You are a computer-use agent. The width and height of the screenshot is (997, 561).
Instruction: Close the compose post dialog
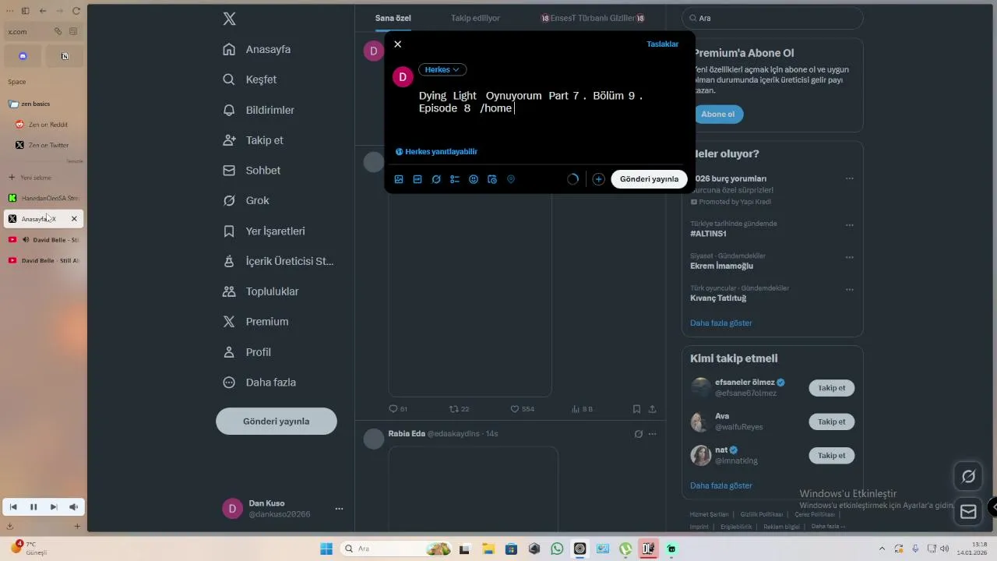coord(397,44)
